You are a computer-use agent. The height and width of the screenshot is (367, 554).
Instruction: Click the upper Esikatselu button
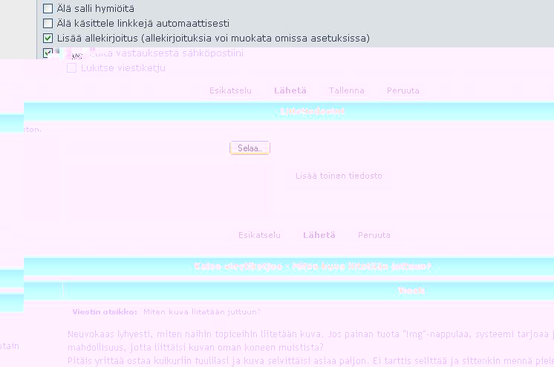(x=230, y=90)
